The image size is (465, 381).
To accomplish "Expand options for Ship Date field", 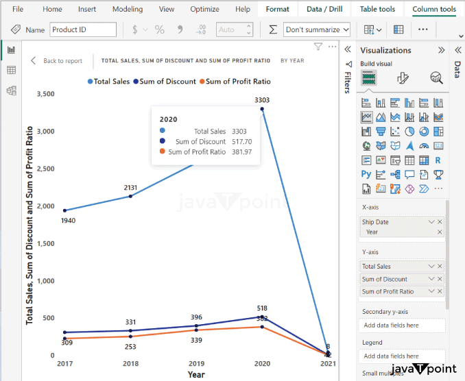I will click(x=431, y=222).
